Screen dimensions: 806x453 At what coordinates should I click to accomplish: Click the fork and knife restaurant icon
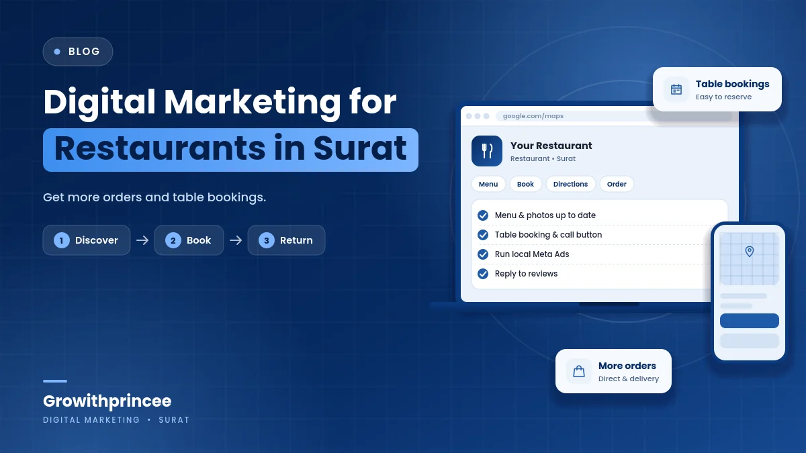tap(487, 151)
